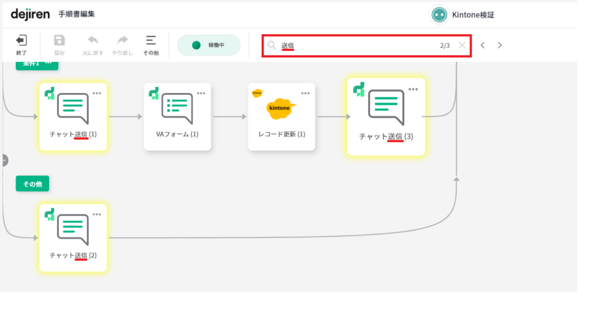Click the やり直し redo icon
615x323 pixels.
coord(123,40)
